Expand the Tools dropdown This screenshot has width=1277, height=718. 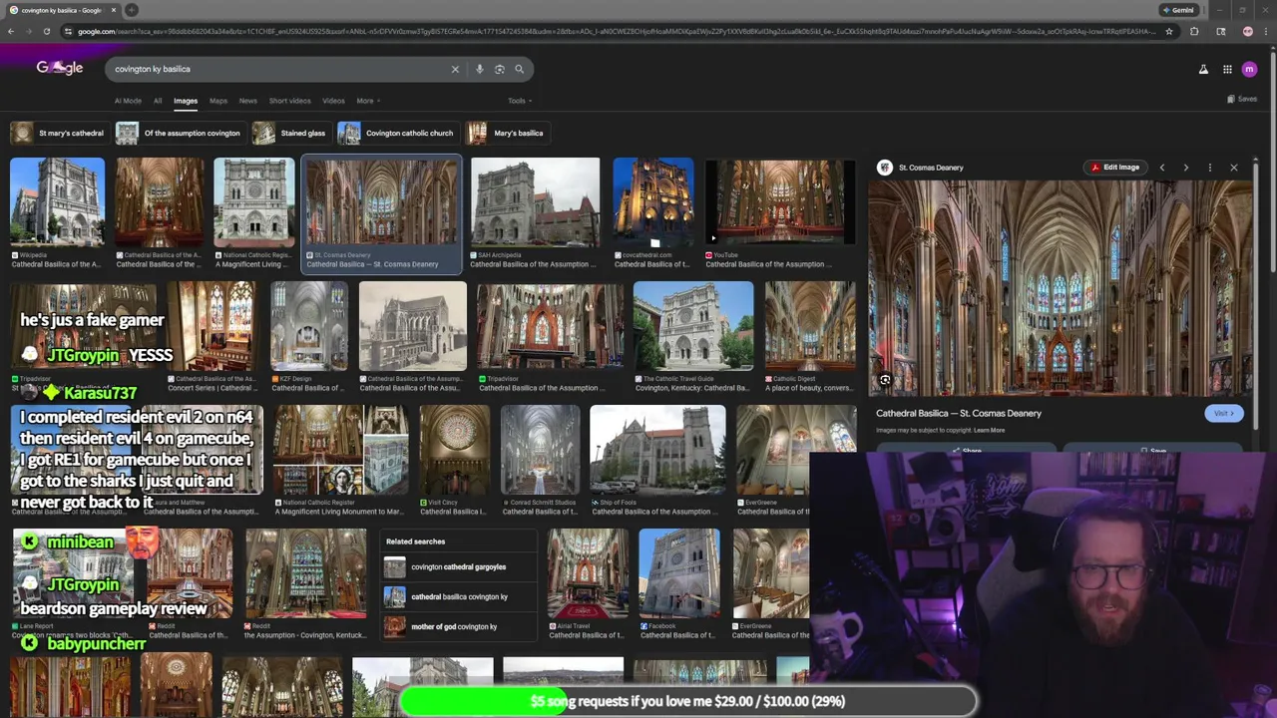point(520,101)
